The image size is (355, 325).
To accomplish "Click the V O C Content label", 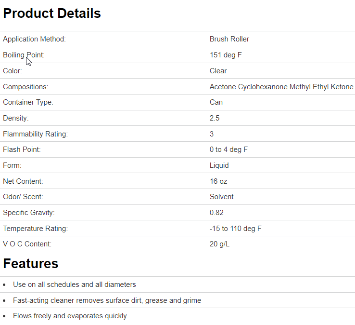I will 27,244.
